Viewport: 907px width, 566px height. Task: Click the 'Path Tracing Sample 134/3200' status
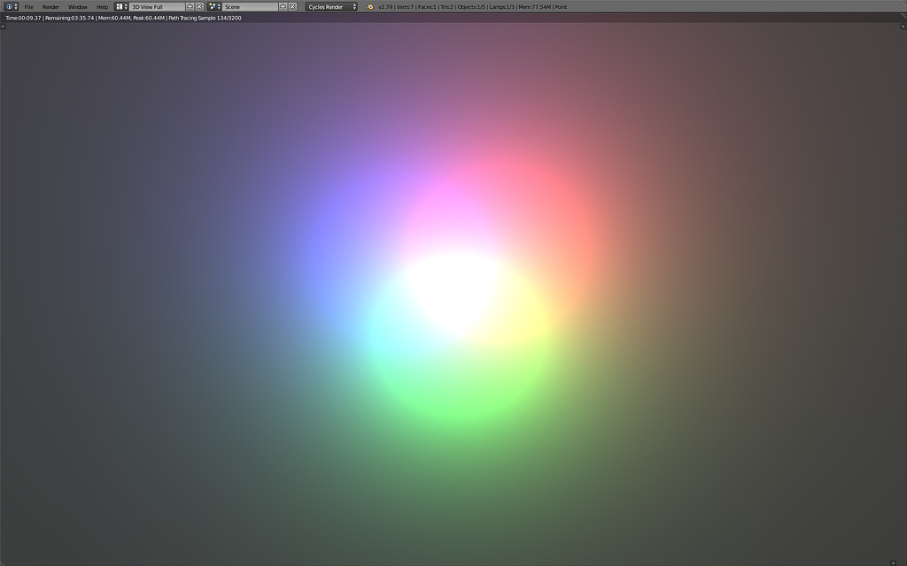pos(205,18)
